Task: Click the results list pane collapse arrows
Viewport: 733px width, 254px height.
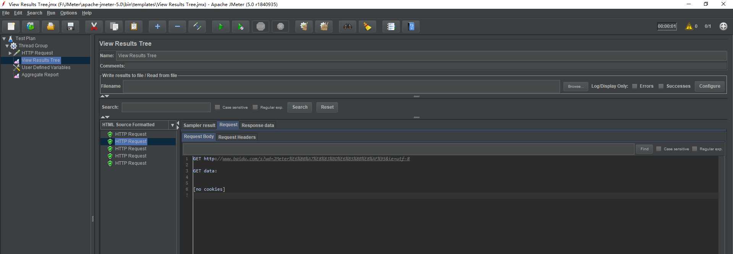Action: click(178, 125)
